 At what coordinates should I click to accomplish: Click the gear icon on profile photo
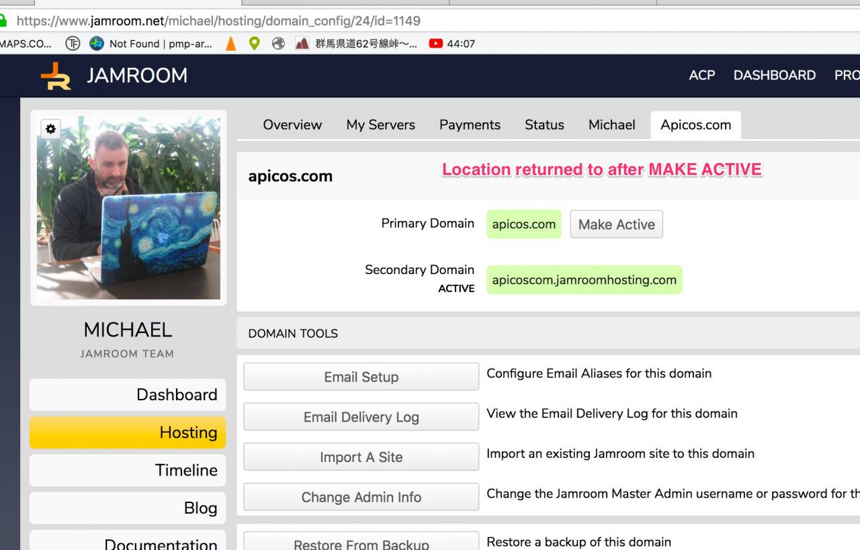coord(51,129)
